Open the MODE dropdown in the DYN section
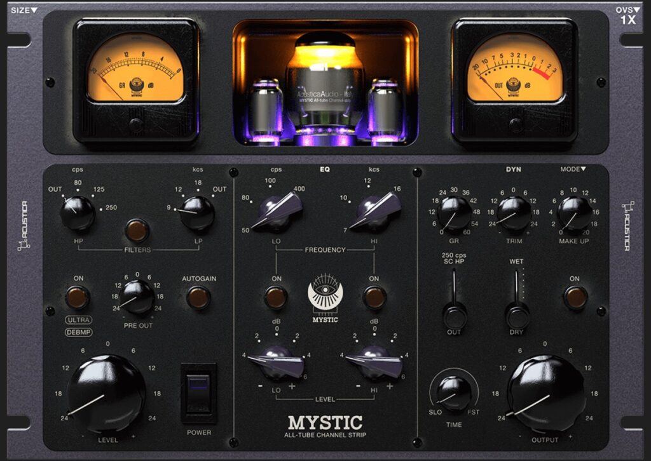This screenshot has height=461, width=651. point(573,169)
